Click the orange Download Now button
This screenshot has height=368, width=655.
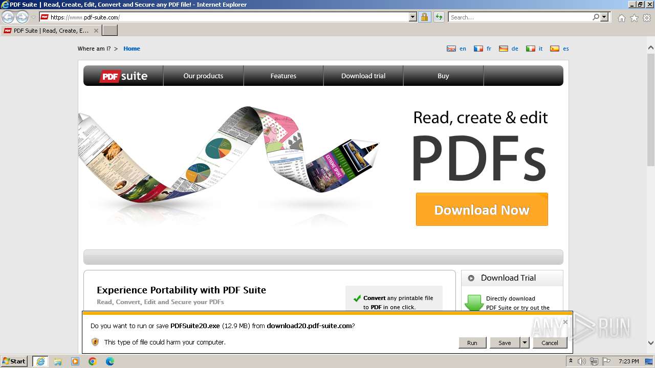coord(482,210)
